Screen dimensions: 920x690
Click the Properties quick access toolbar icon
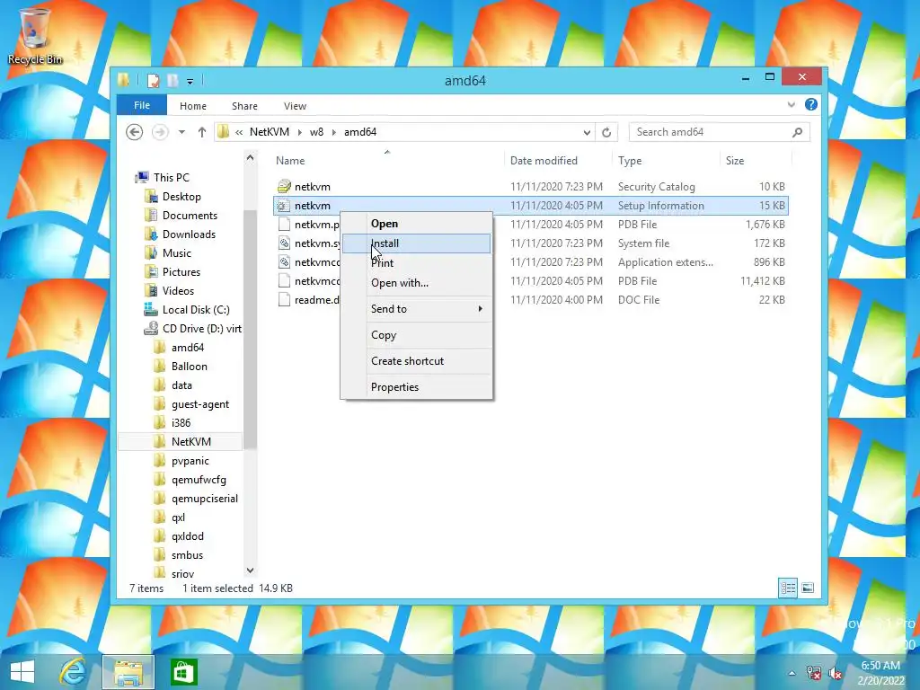[x=153, y=80]
